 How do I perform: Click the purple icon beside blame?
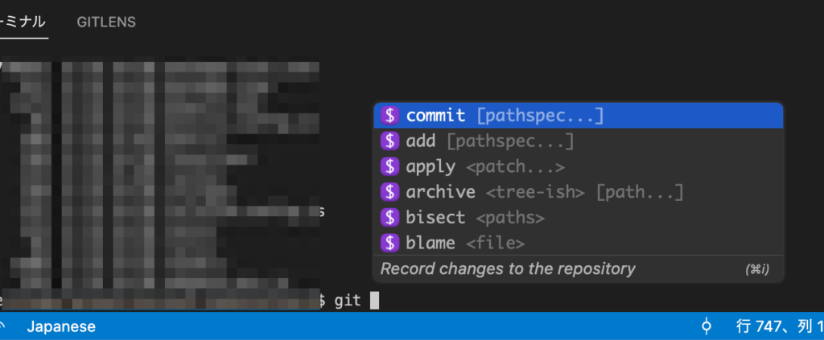(389, 243)
